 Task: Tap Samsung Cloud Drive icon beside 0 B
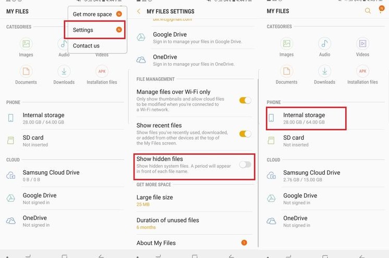[x=10, y=176]
